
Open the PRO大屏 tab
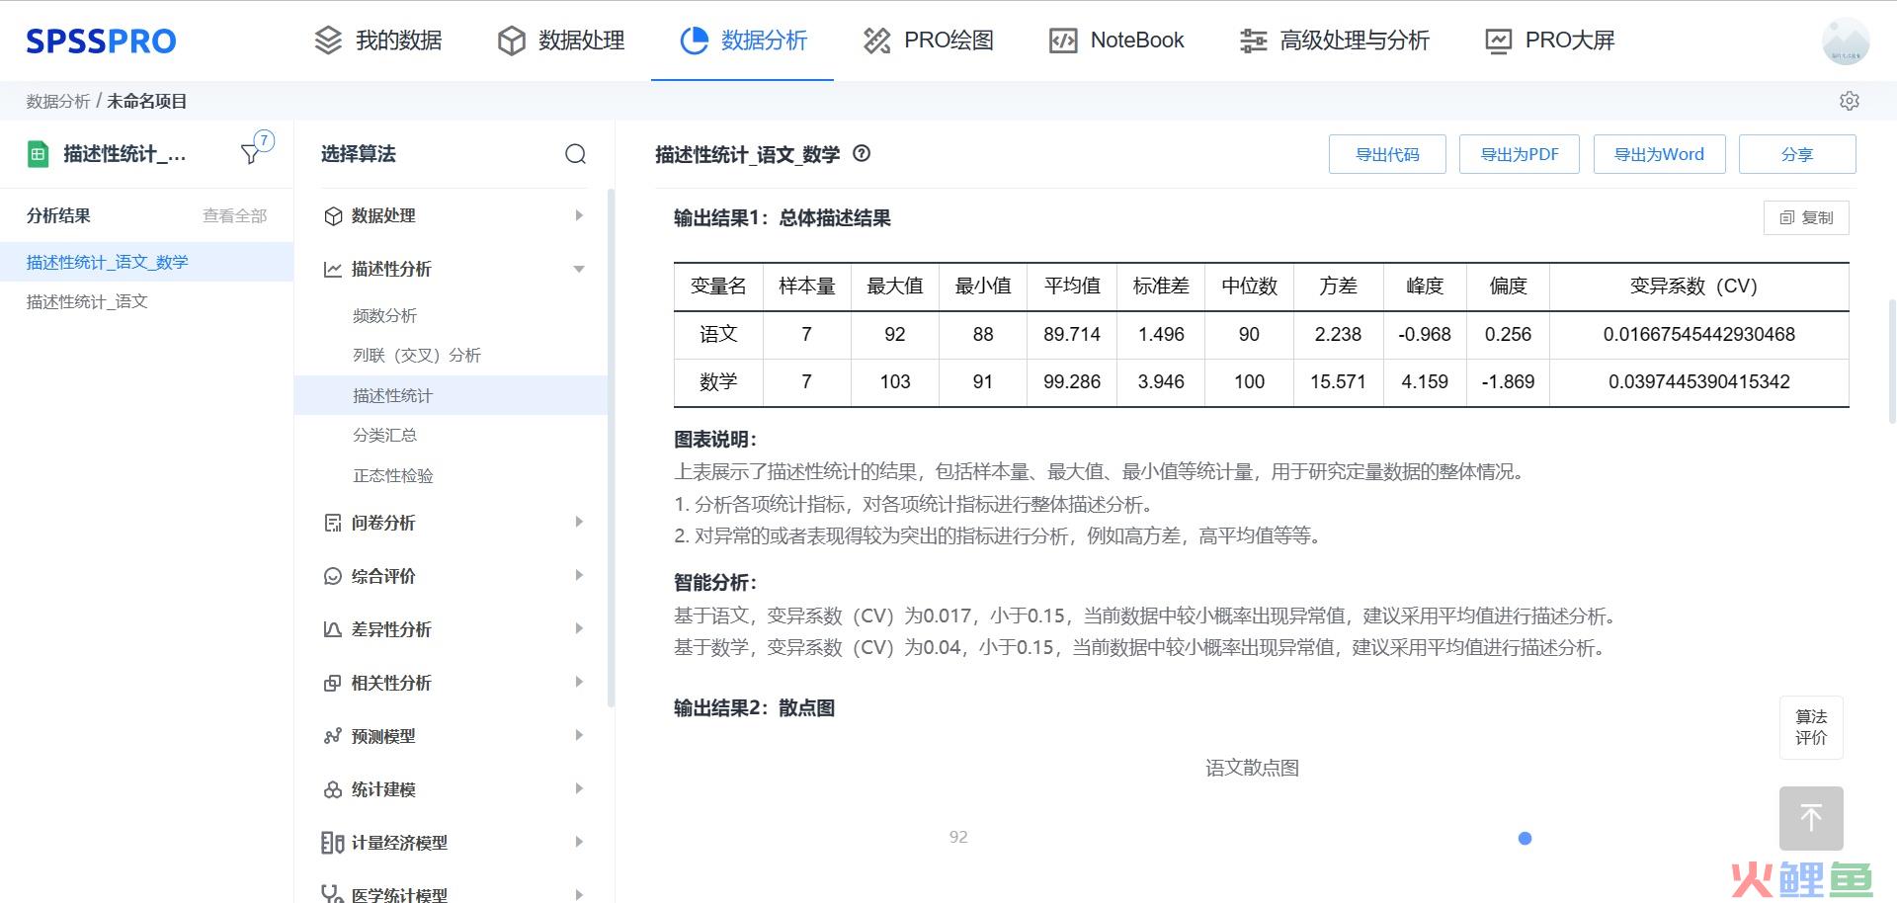coord(1549,41)
